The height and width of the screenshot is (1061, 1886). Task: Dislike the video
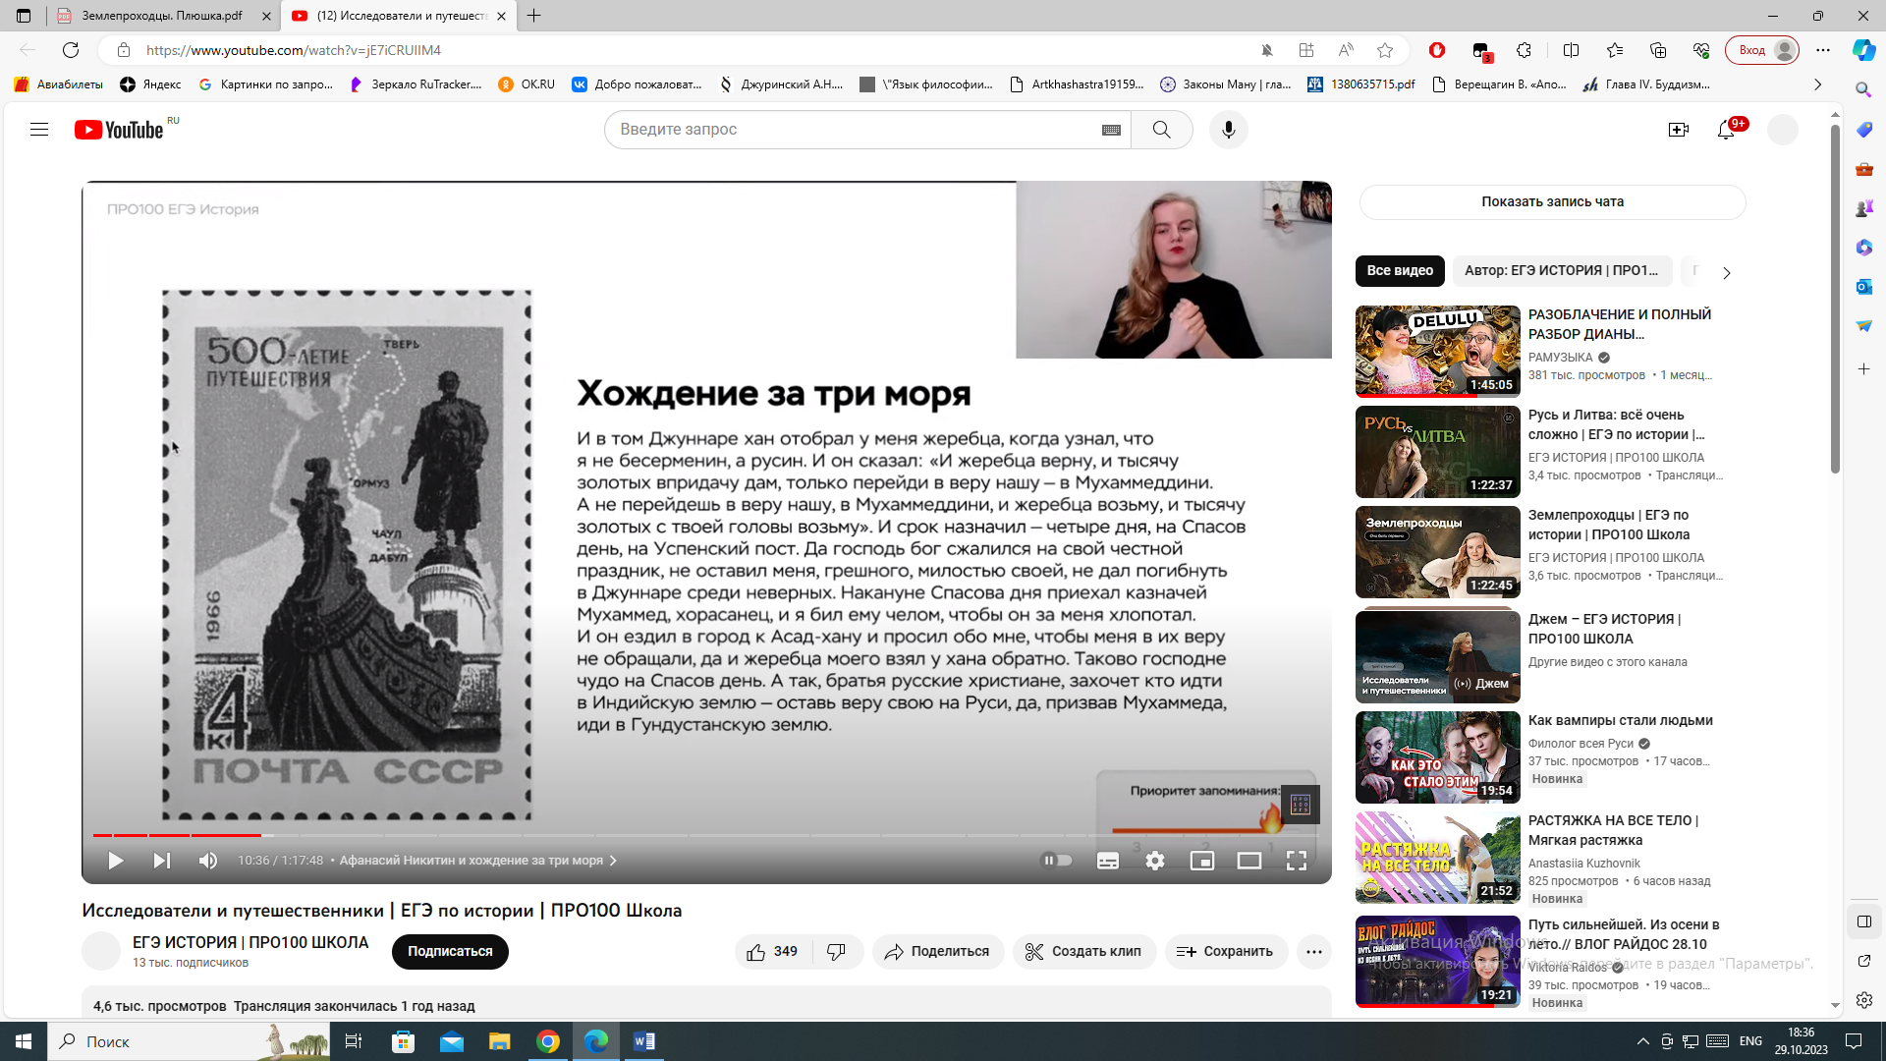coord(837,951)
